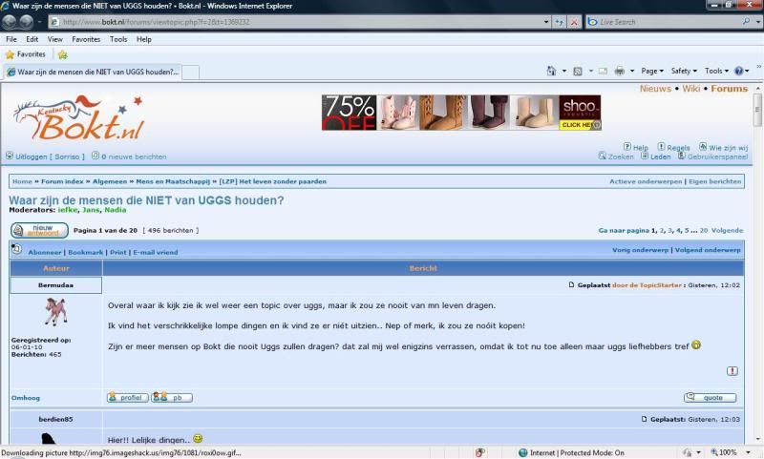Click the Home icon in command bar
Image resolution: width=764 pixels, height=459 pixels.
pos(551,71)
